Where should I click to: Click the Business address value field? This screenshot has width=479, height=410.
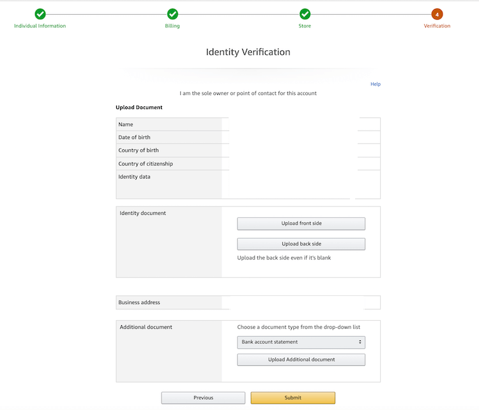pyautogui.click(x=300, y=302)
